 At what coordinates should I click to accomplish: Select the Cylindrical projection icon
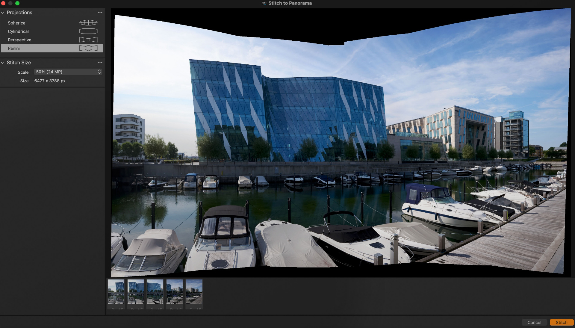88,31
